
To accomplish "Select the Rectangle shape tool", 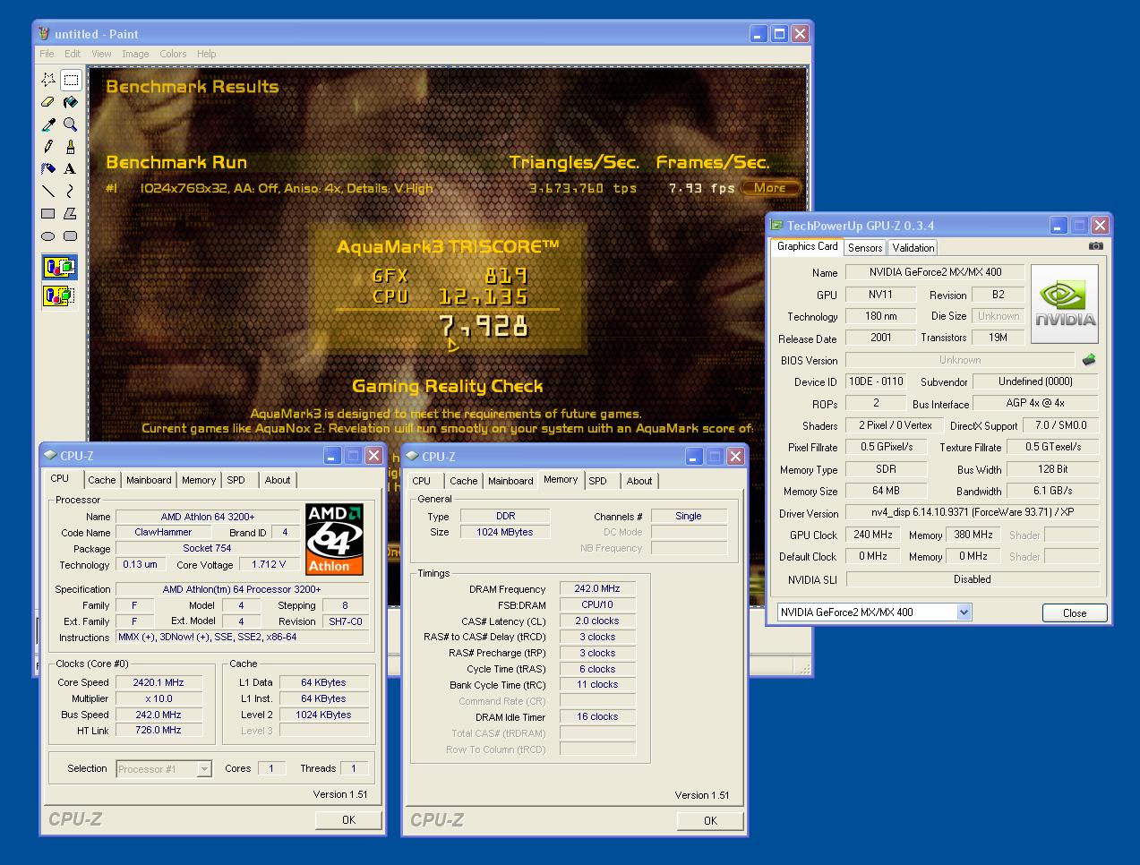I will point(48,213).
